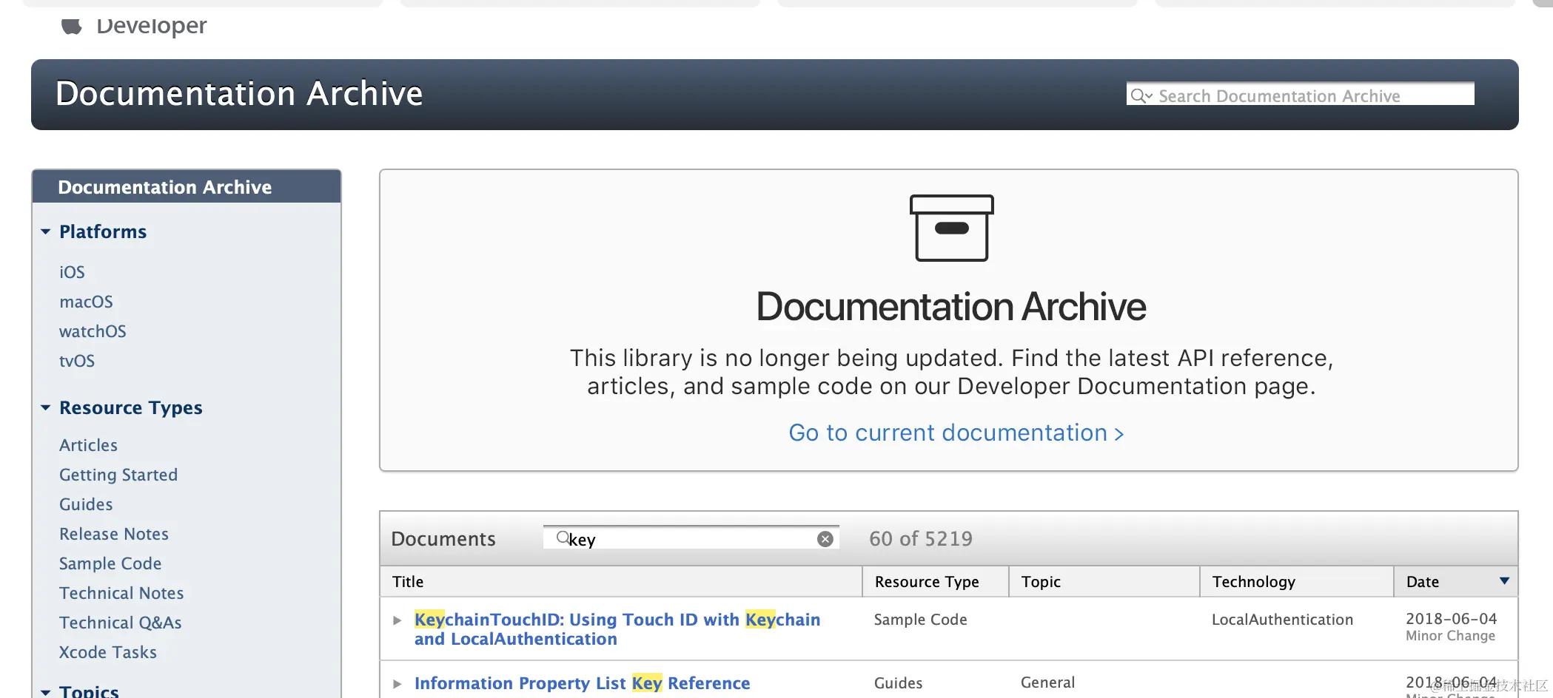Viewport: 1553px width, 698px height.
Task: Click the Resource Types heading
Action: click(131, 407)
